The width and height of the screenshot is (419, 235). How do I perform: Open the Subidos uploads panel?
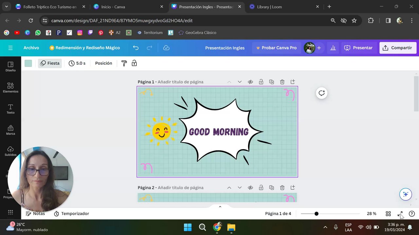(10, 151)
